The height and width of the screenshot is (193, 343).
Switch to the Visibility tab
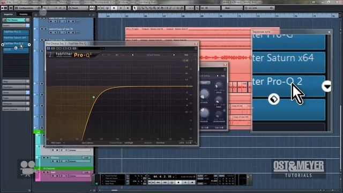click(24, 14)
